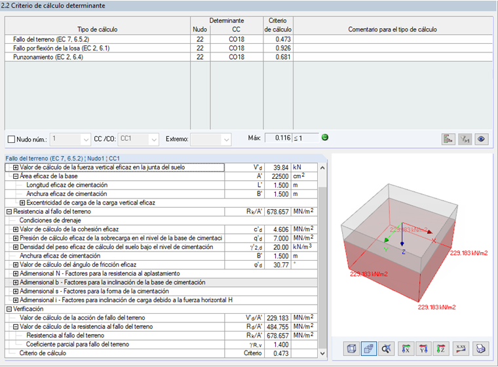Screen dimensions: 498x367
Task: Switch to wireframe cube view
Action: pyautogui.click(x=351, y=349)
